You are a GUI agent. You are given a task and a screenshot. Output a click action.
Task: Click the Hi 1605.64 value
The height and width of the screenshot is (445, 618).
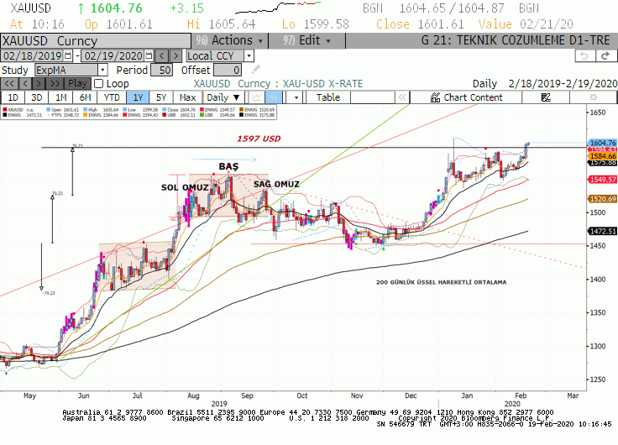point(232,24)
